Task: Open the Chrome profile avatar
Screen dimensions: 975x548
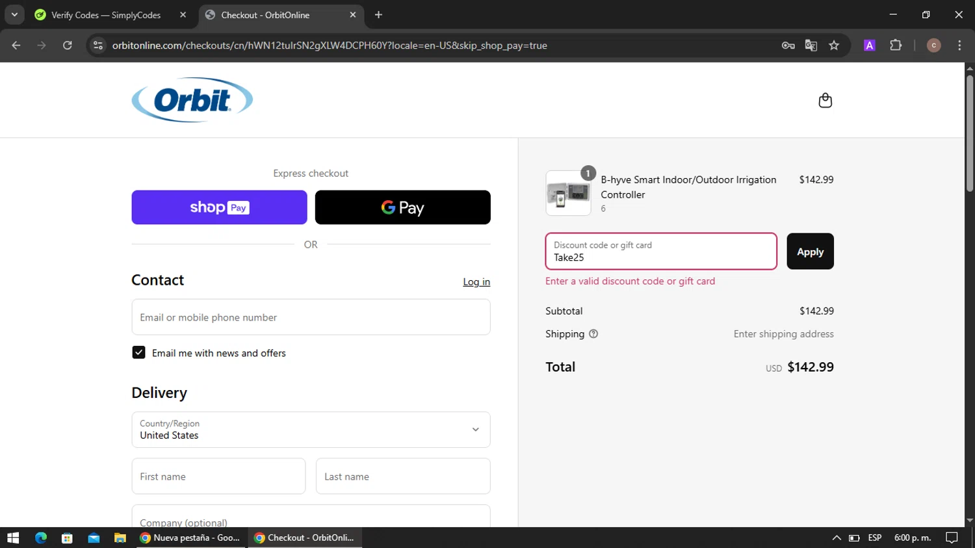Action: pos(933,46)
